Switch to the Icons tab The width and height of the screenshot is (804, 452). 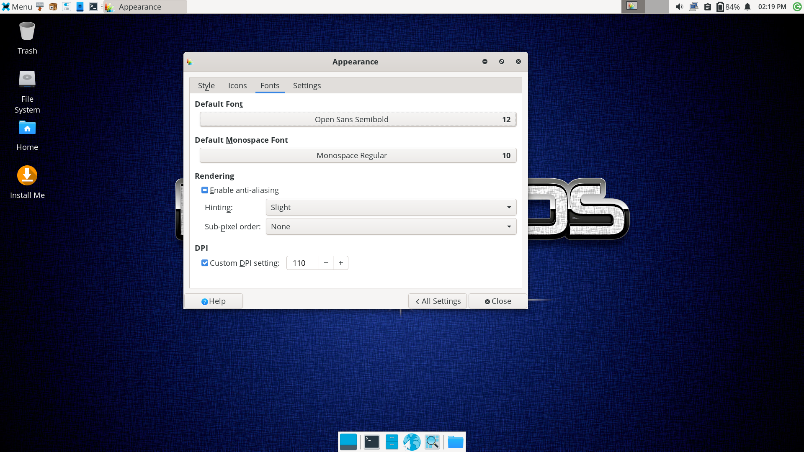pyautogui.click(x=237, y=85)
